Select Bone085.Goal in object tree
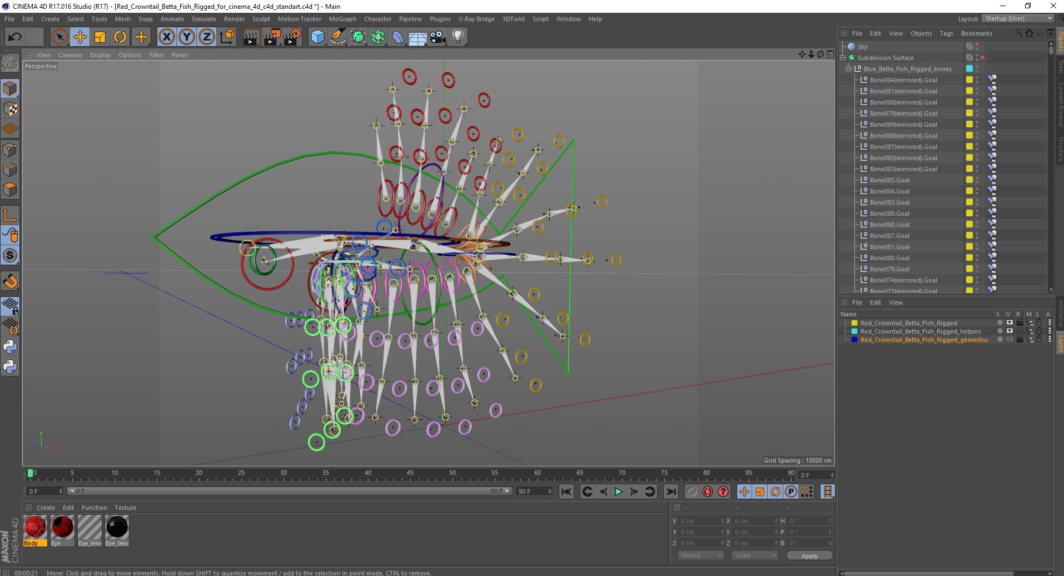This screenshot has width=1064, height=576. [x=889, y=180]
